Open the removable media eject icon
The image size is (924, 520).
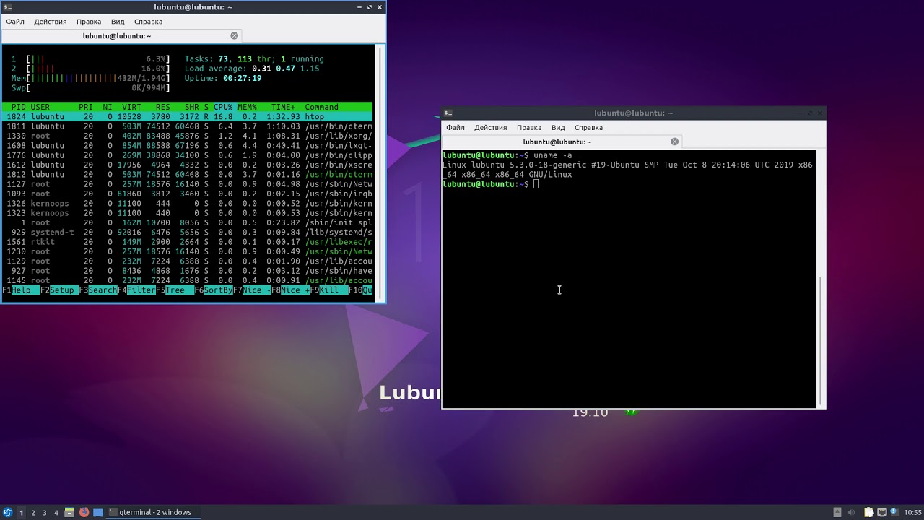pyautogui.click(x=837, y=512)
